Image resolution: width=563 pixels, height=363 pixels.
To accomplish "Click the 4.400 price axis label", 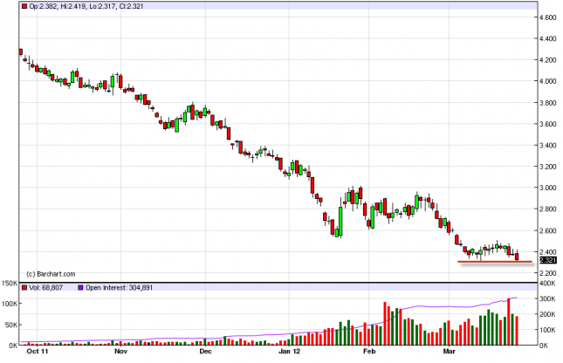I will coord(548,38).
